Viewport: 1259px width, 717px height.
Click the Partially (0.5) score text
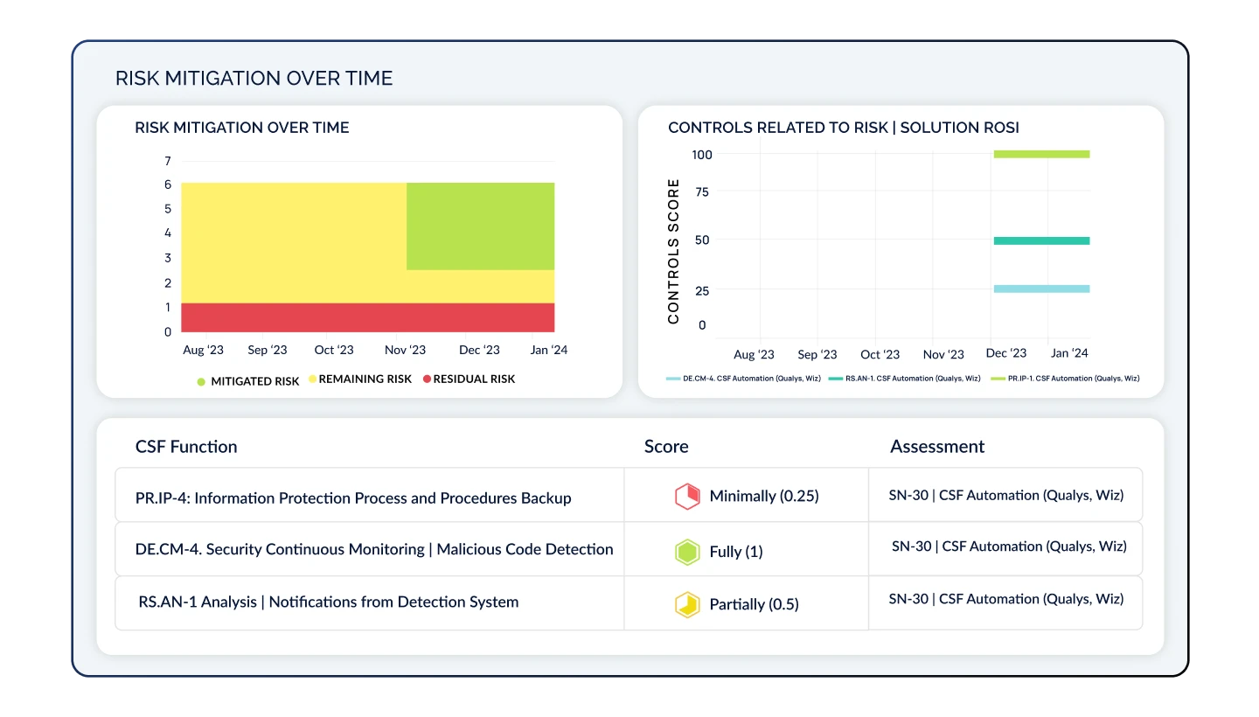754,604
